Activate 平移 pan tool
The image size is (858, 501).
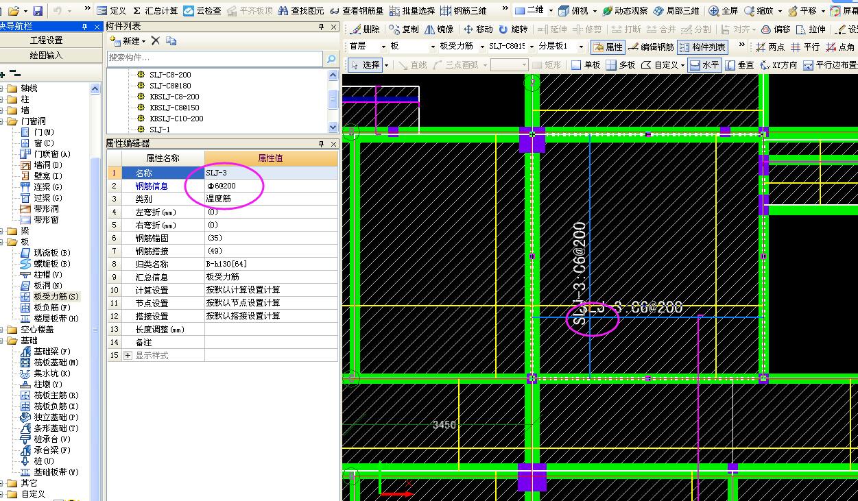802,11
